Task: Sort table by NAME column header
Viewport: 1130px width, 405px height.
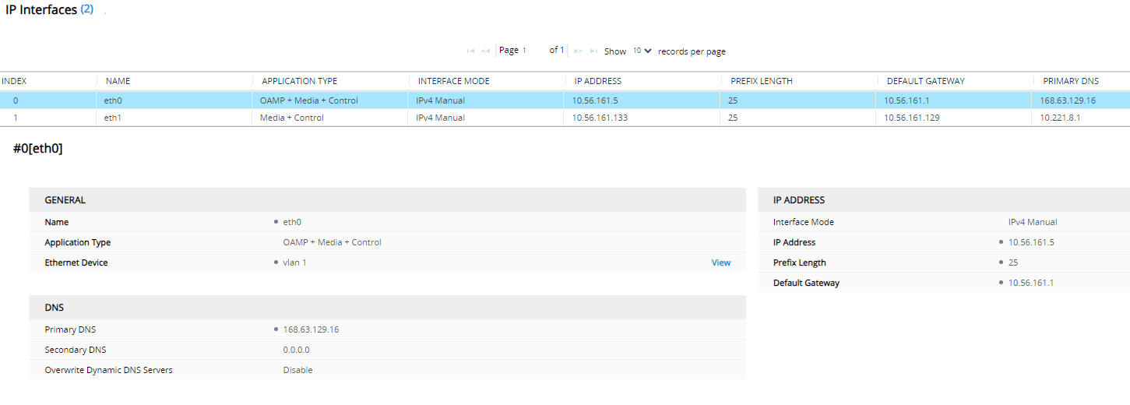Action: 118,81
